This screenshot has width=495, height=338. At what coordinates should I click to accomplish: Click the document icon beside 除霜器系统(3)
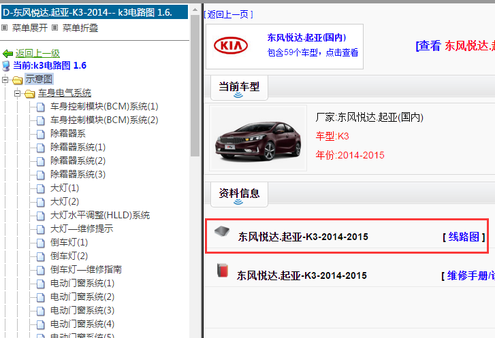click(40, 175)
